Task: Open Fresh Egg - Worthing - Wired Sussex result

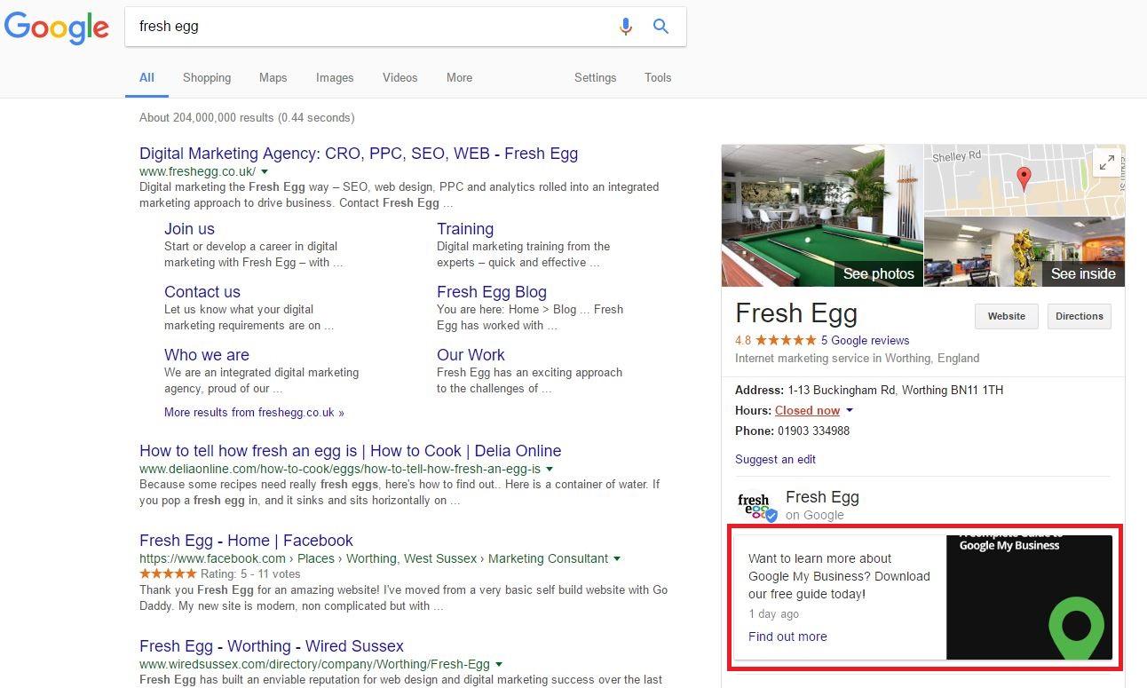Action: coord(272,646)
